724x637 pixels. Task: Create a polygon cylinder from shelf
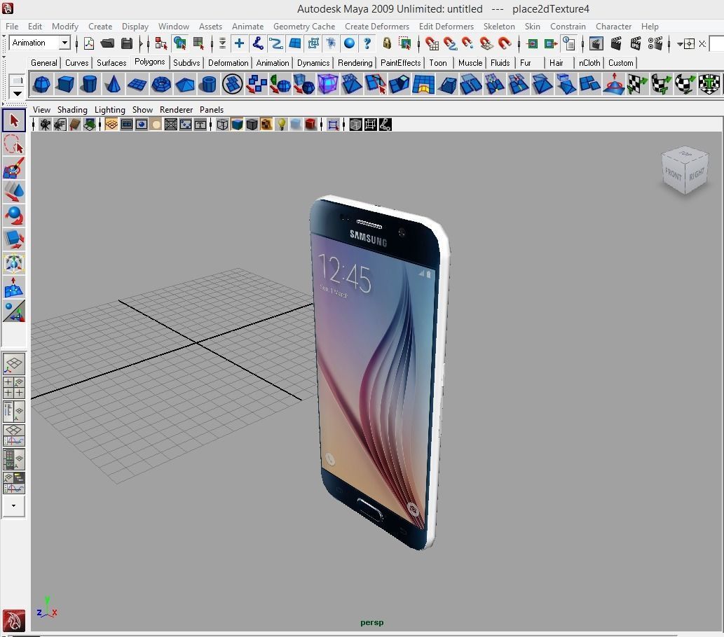point(89,85)
